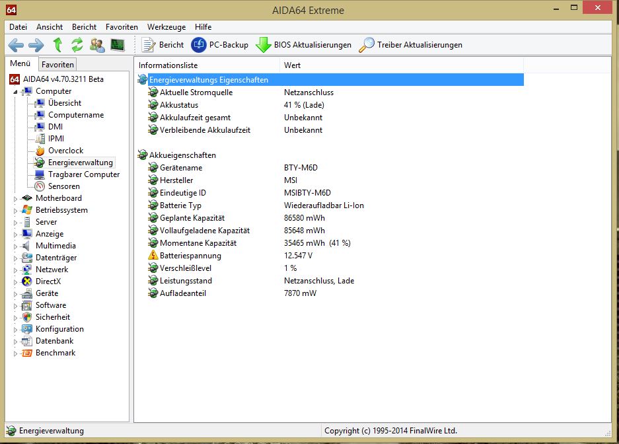The image size is (619, 444).
Task: Expand the Anzeige tree node
Action: click(x=15, y=235)
